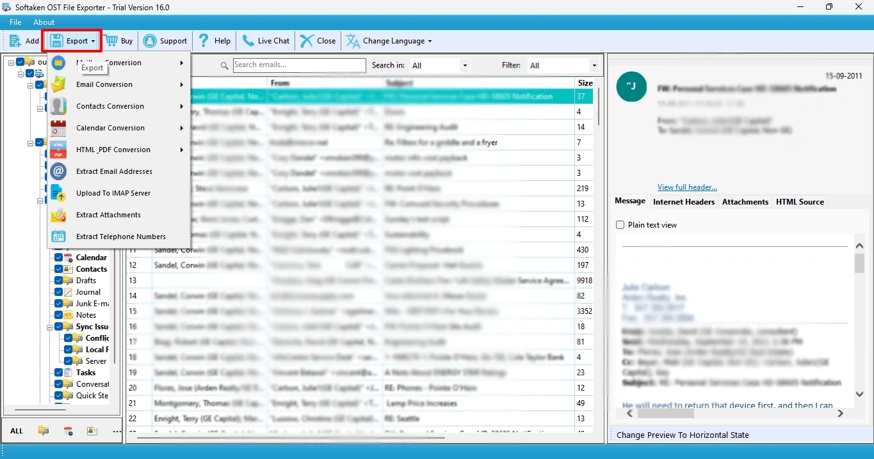Screen dimensions: 874x459
Task: Click the search magnifier icon
Action: (x=224, y=65)
